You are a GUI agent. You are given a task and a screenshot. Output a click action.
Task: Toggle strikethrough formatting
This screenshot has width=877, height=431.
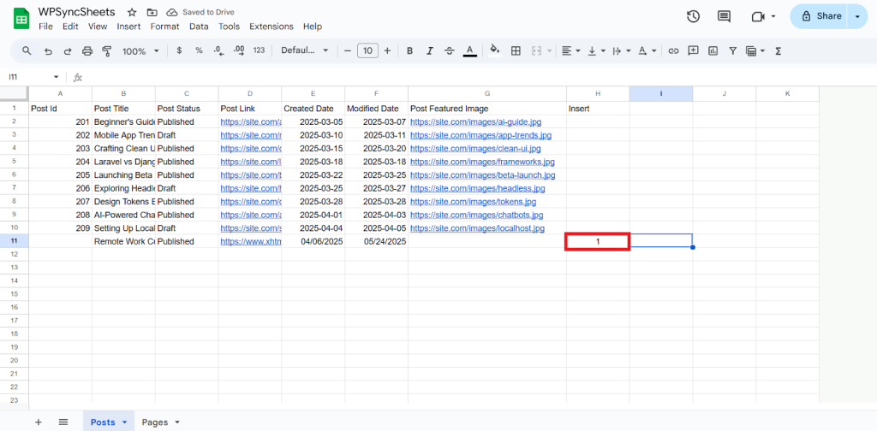449,50
